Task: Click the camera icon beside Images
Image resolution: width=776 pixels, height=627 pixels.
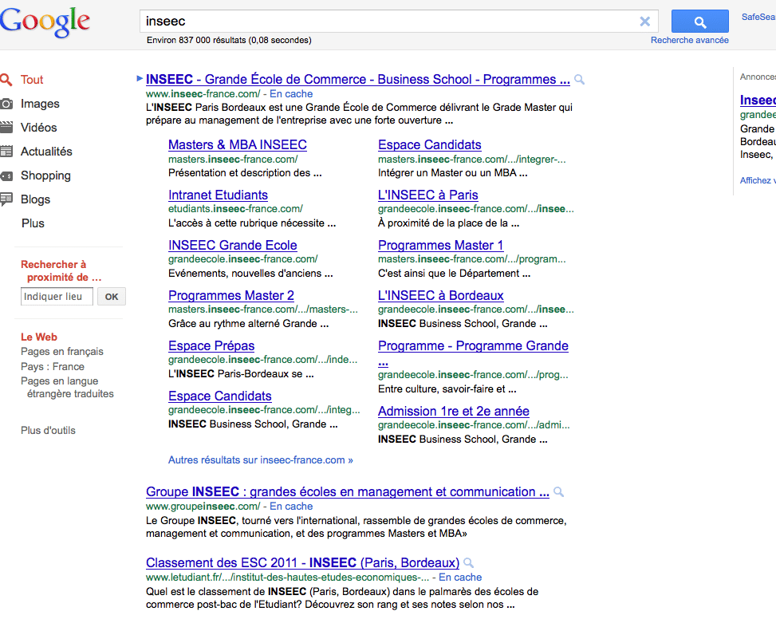Action: coord(6,104)
